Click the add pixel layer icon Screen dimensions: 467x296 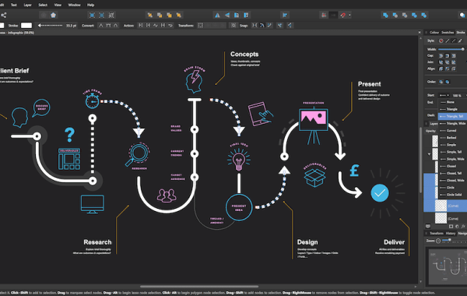coord(451,227)
